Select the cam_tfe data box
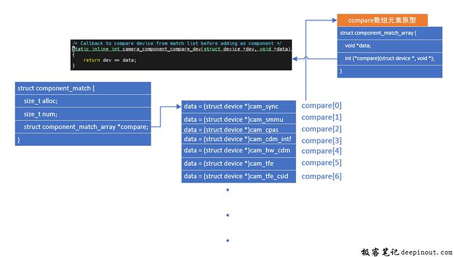The image size is (454, 257). (239, 164)
